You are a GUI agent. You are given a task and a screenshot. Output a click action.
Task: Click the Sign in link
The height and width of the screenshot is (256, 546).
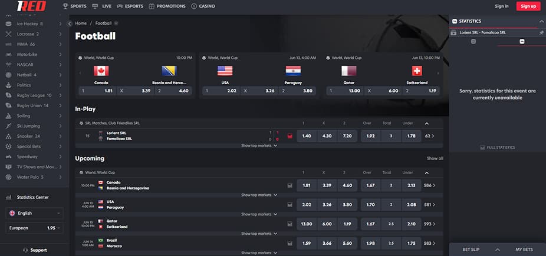coord(501,6)
